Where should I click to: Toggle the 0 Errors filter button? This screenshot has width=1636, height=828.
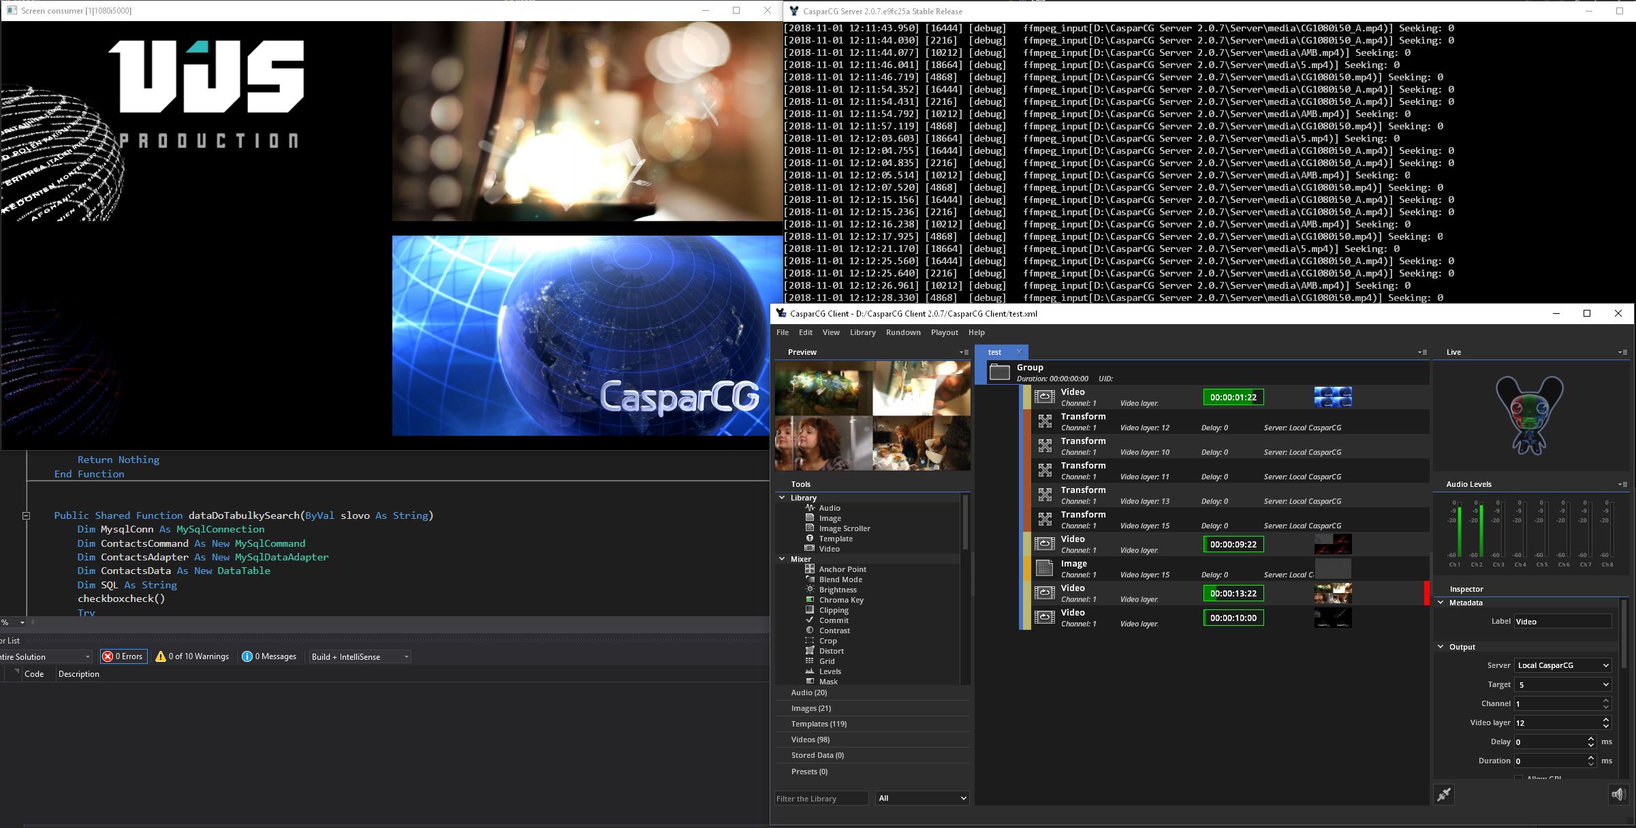(x=123, y=656)
